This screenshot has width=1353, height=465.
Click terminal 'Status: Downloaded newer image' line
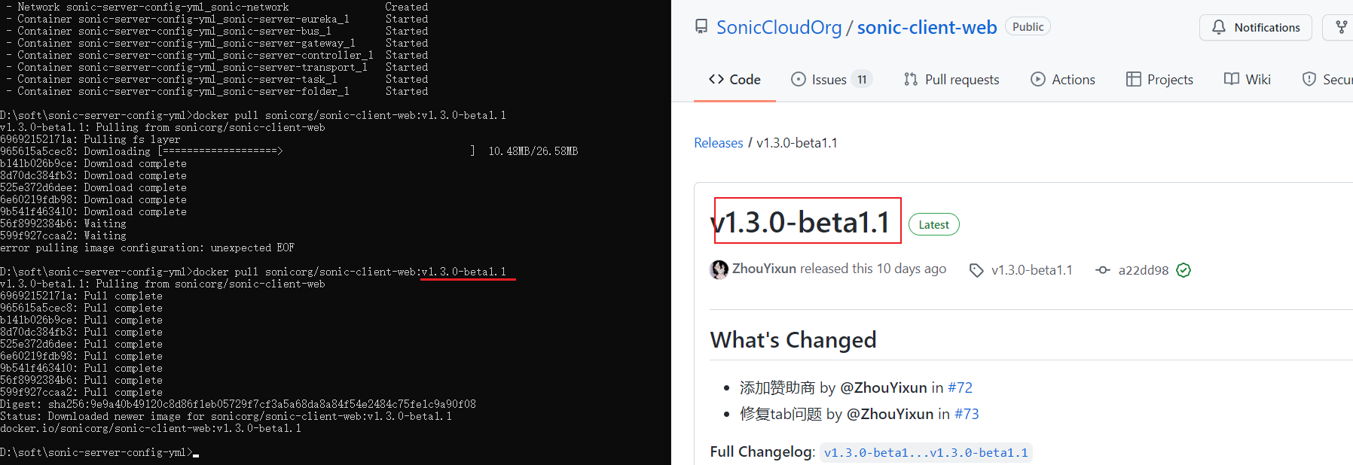pos(226,416)
